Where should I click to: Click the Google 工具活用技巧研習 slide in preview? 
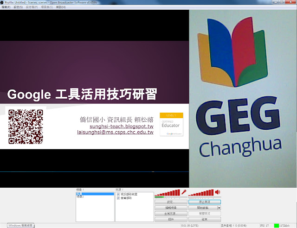94,95
